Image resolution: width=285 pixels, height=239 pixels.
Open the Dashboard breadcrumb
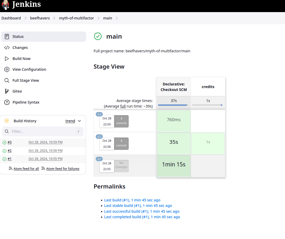coord(11,18)
